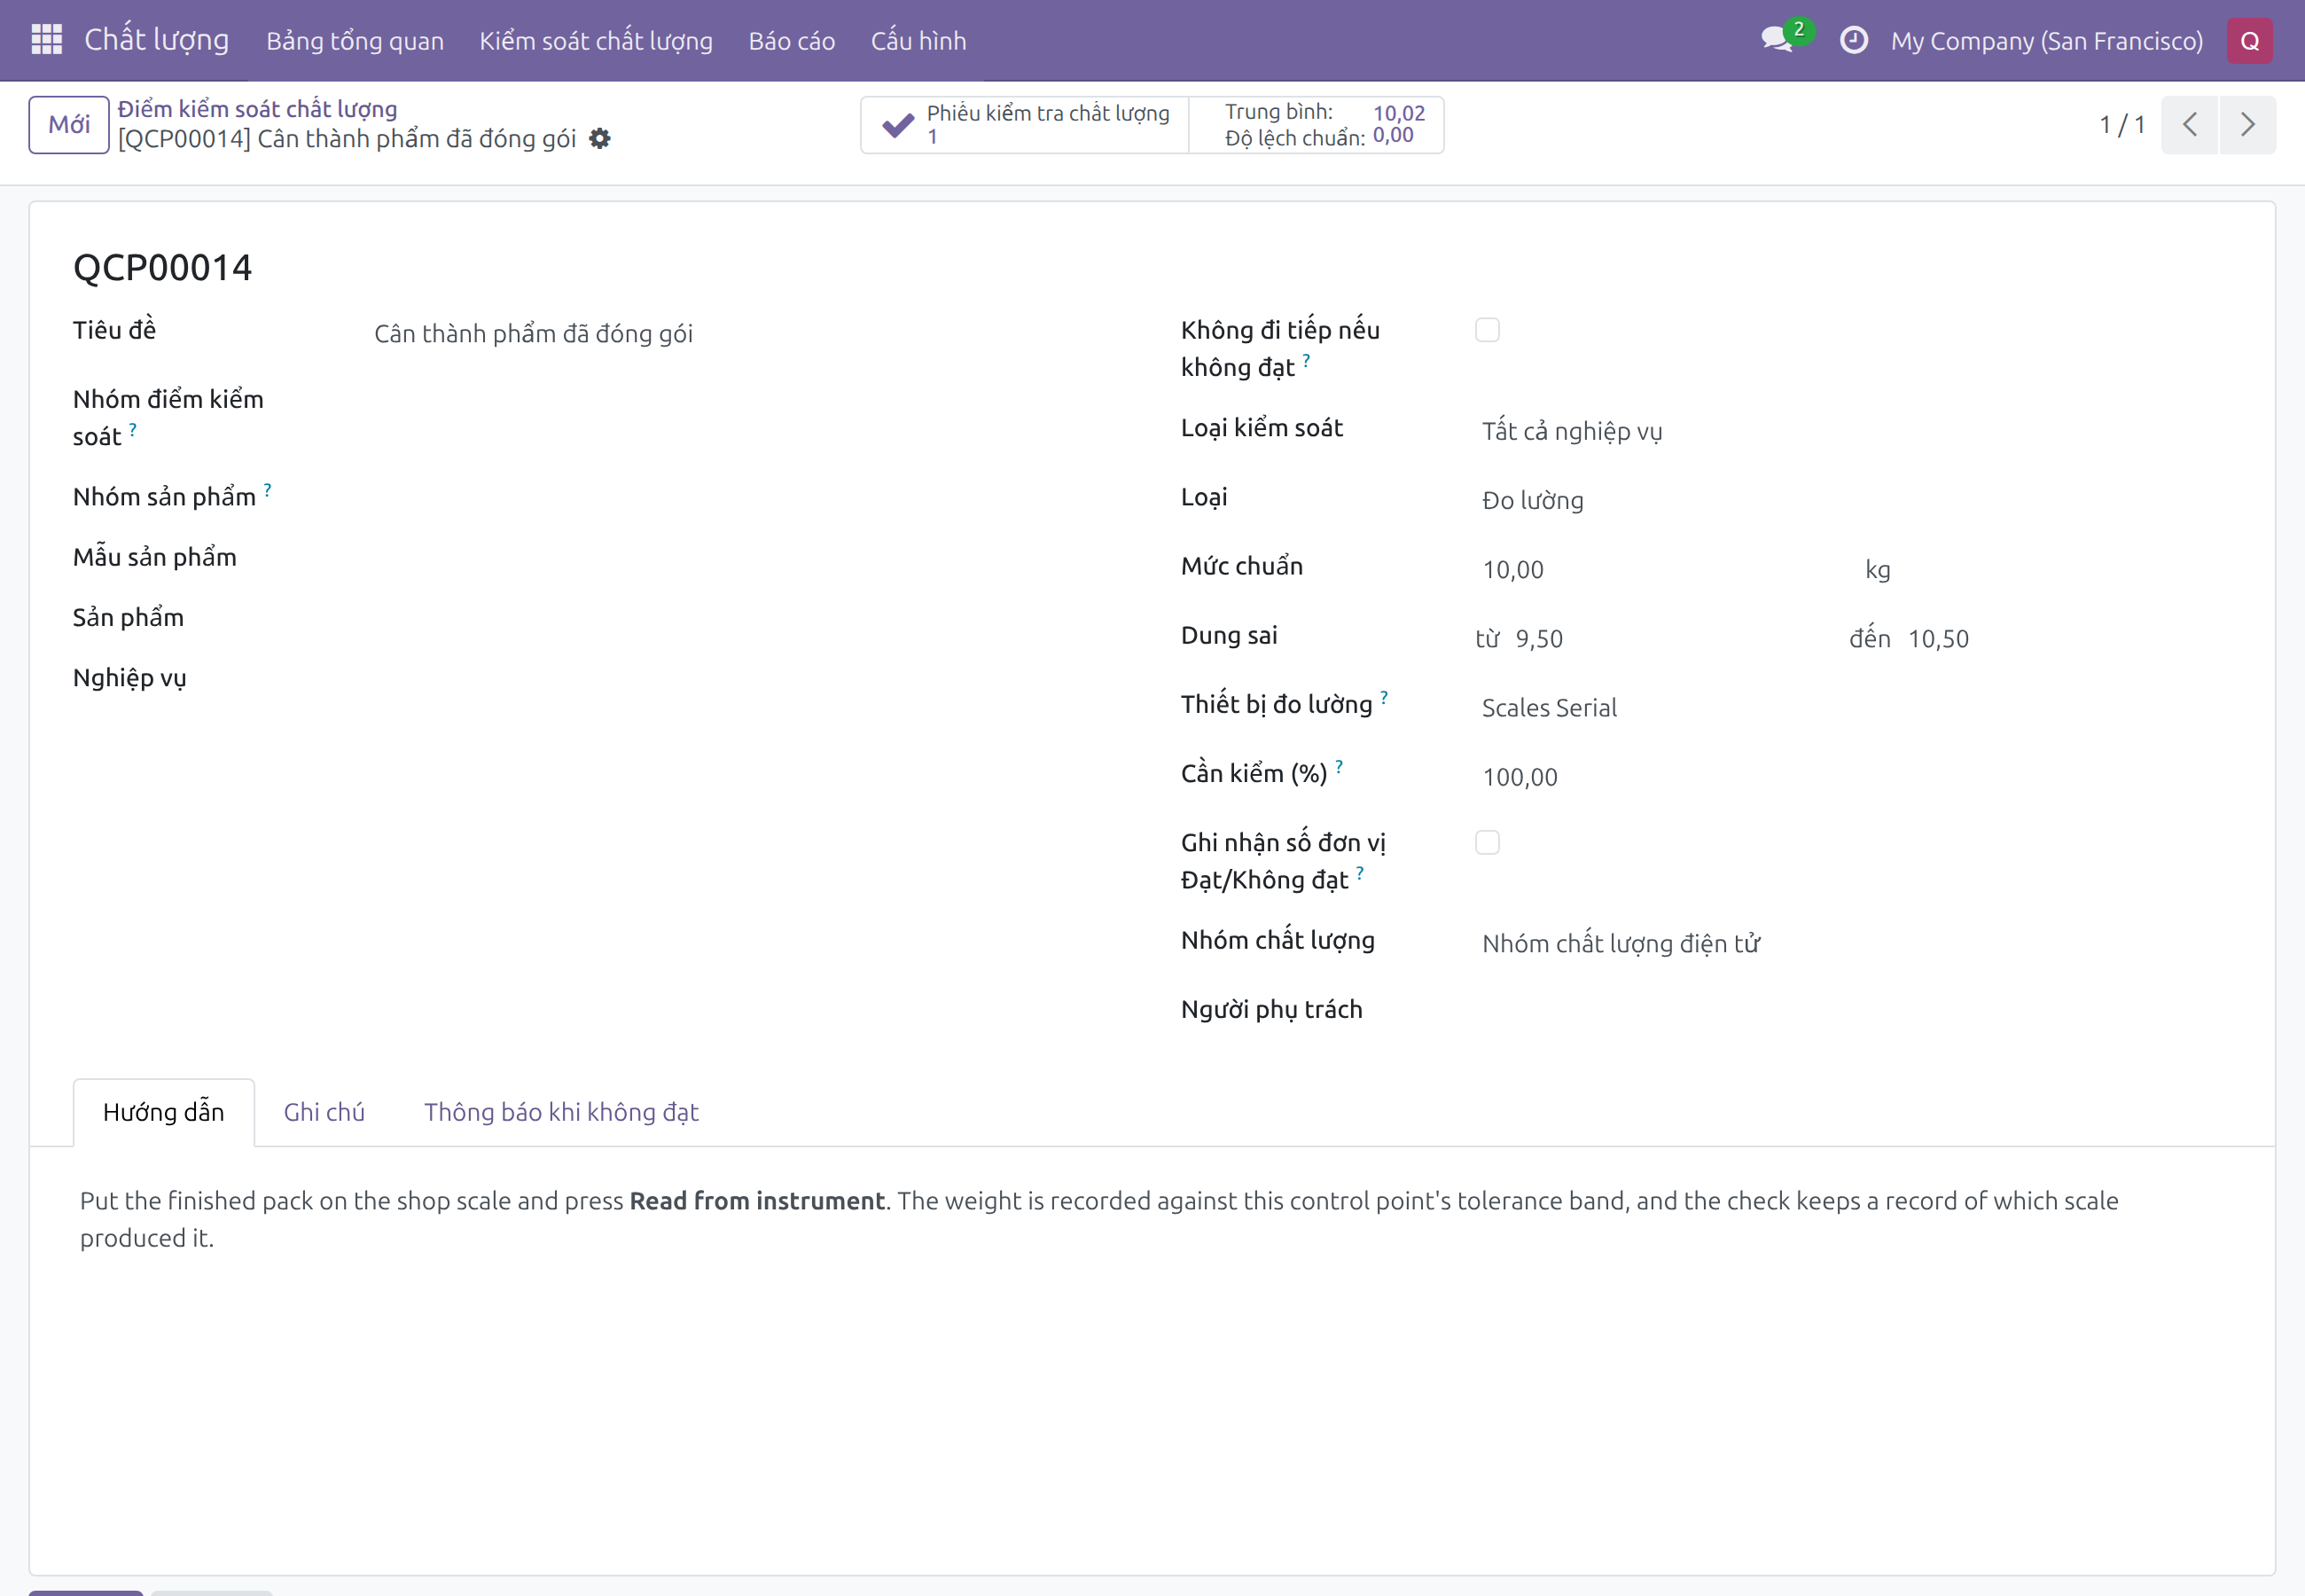Click the Phiếu kiểm tra chất lượng checkmark
Image resolution: width=2305 pixels, height=1596 pixels.
point(897,125)
